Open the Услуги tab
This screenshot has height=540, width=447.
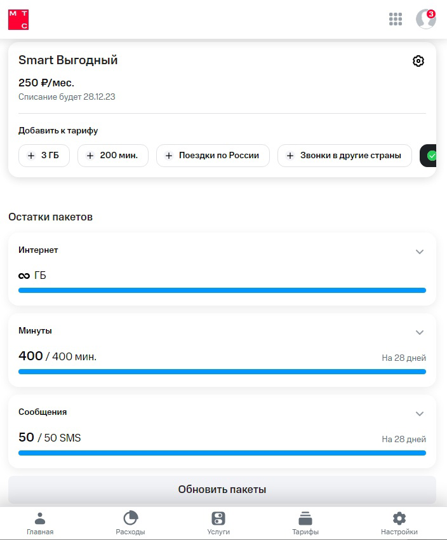[218, 523]
